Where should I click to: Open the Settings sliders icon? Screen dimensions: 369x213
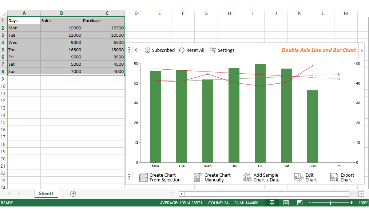pos(213,50)
